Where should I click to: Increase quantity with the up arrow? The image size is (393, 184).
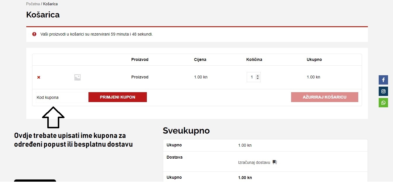(x=258, y=76)
